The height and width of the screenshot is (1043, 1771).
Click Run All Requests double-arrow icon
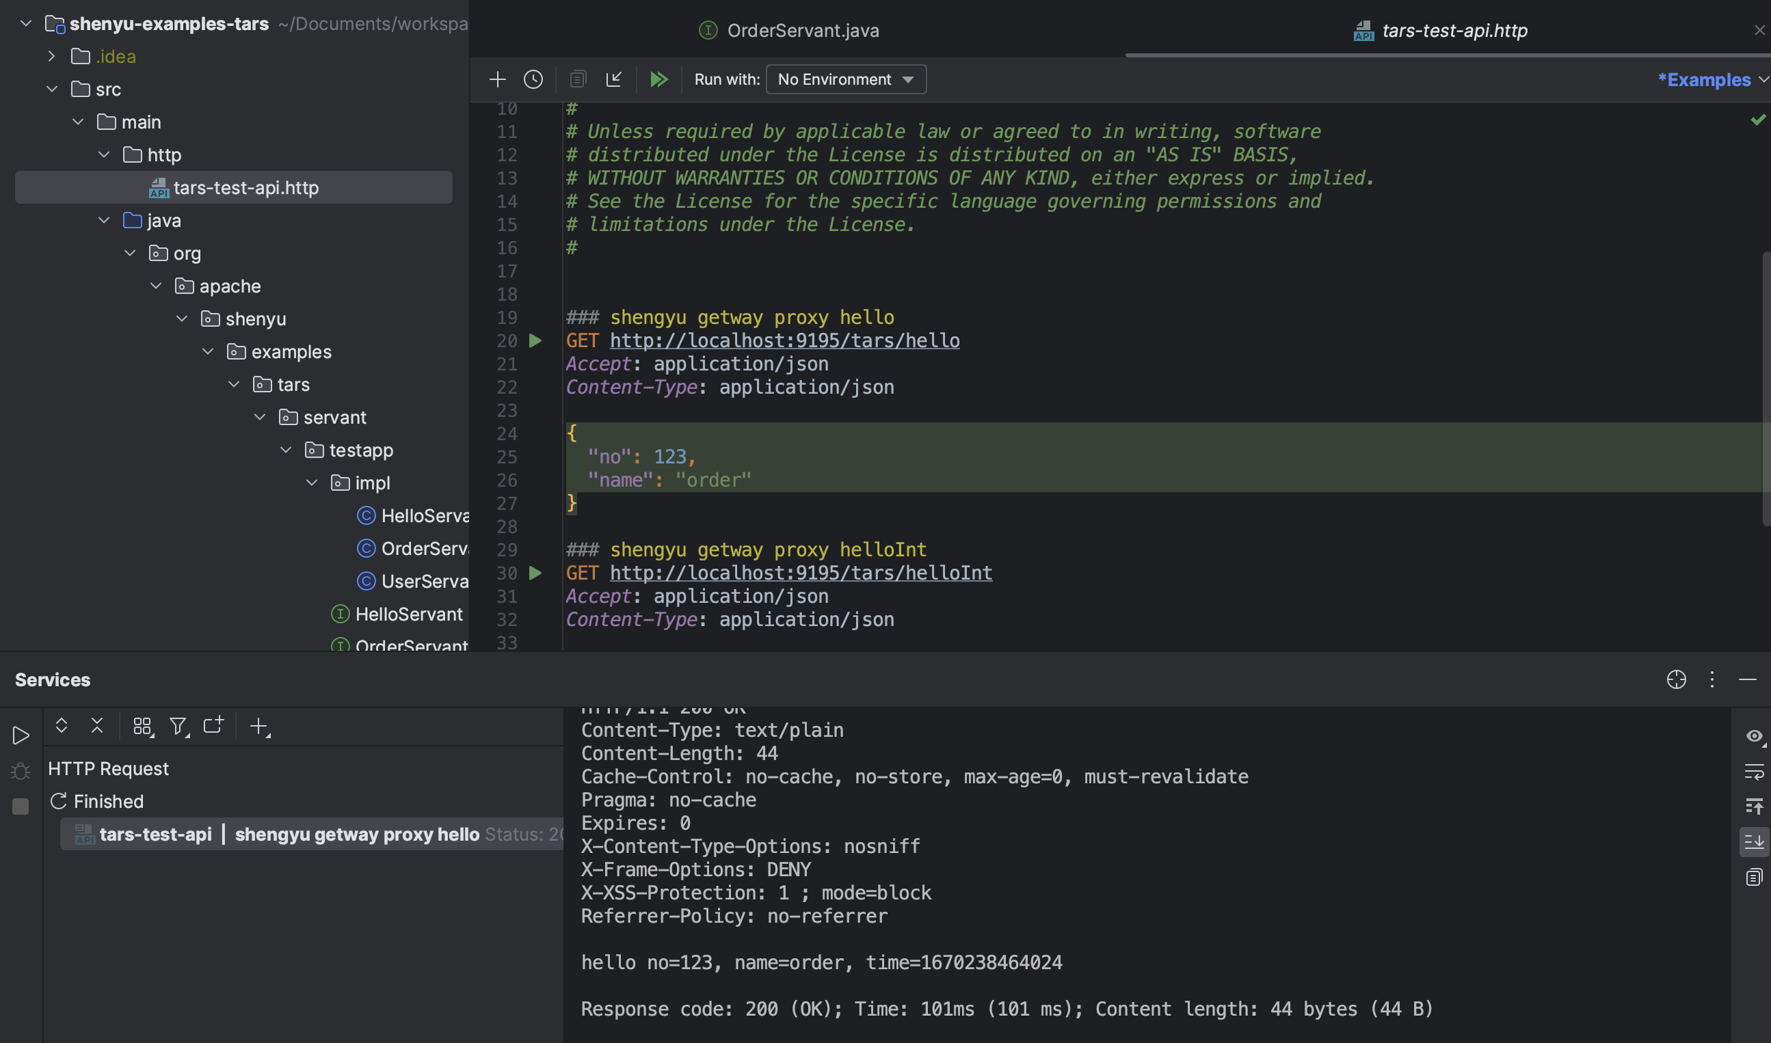tap(658, 79)
